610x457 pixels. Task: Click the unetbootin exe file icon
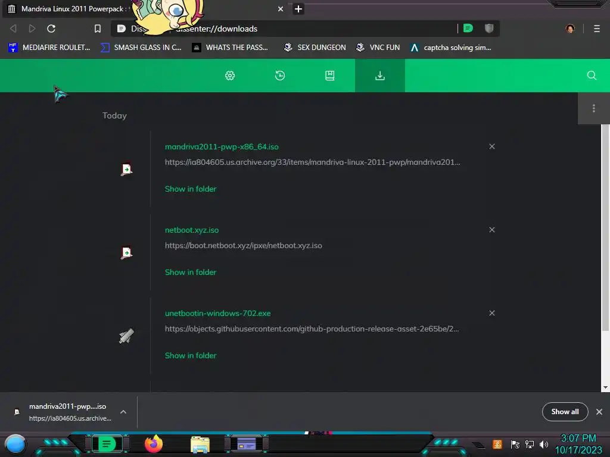(x=126, y=336)
